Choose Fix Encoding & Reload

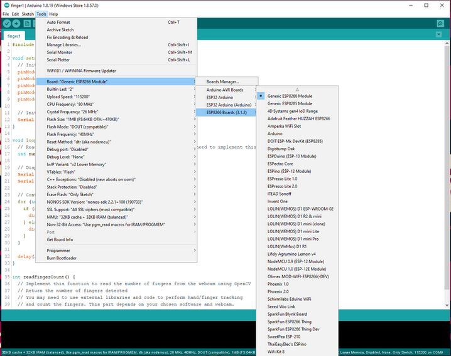(x=116, y=37)
